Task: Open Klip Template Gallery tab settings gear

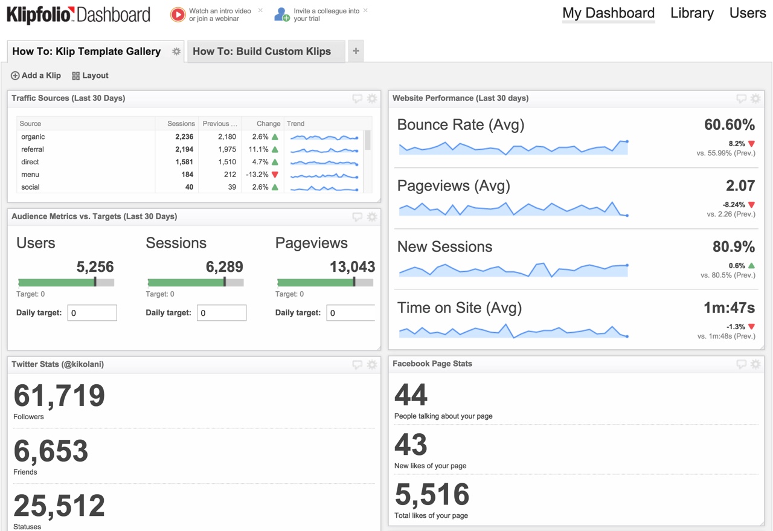Action: 176,51
